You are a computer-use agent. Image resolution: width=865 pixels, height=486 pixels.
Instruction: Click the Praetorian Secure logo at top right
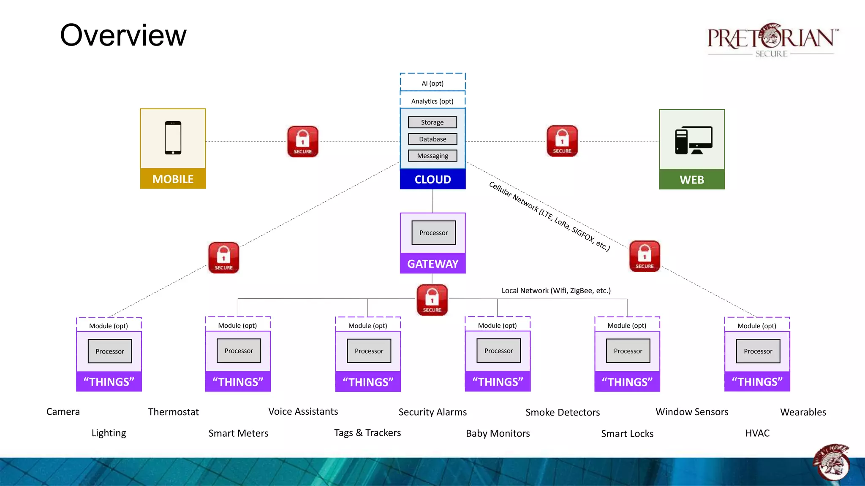pyautogui.click(x=772, y=40)
